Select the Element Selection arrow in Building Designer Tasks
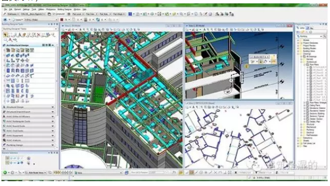Image resolution: width=330 pixels, height=186 pixels. coord(5,35)
